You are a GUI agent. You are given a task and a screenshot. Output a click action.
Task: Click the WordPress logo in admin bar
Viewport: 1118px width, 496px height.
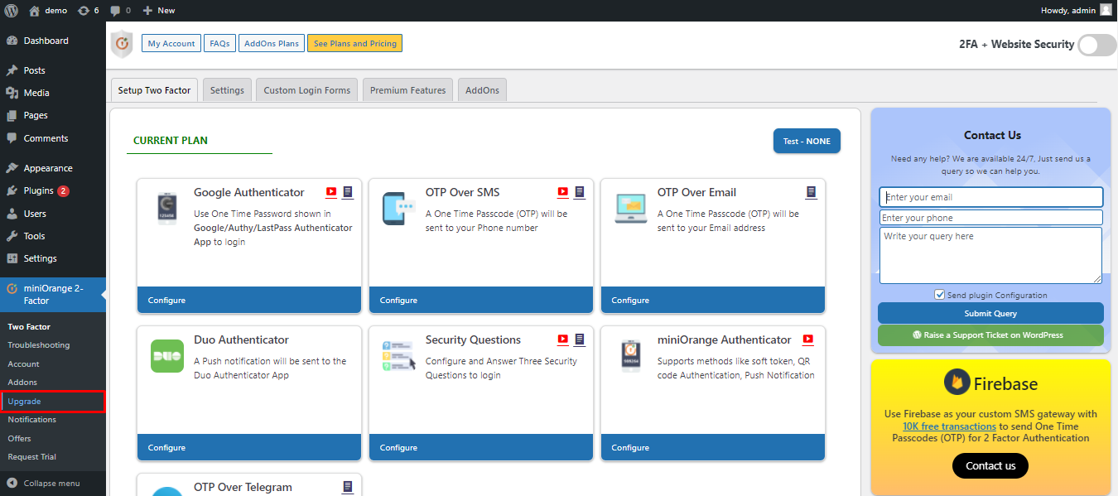pos(11,11)
